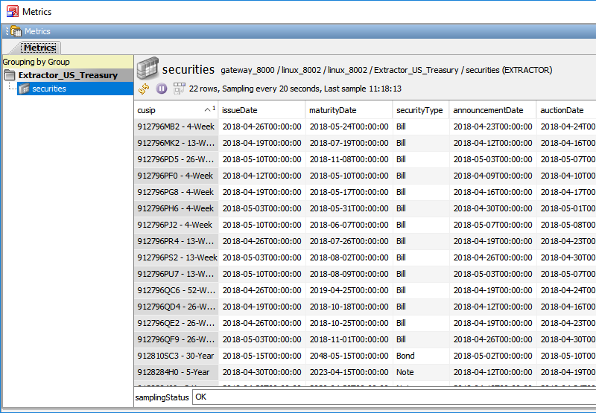
Task: Pause sampling with the purple pause button
Action: (x=162, y=89)
